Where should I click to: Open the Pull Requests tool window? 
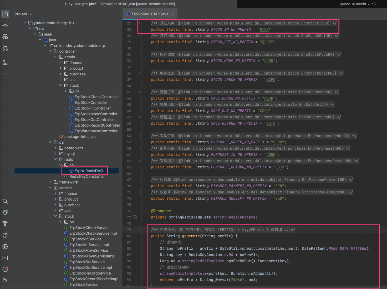coord(5,48)
